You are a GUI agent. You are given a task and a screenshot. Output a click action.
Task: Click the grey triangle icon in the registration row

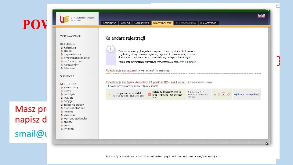pyautogui.click(x=215, y=94)
